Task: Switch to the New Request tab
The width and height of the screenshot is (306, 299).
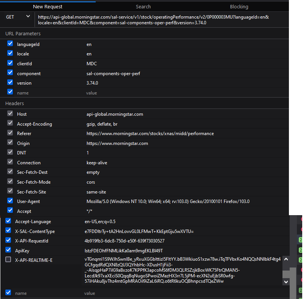Action: click(47, 6)
